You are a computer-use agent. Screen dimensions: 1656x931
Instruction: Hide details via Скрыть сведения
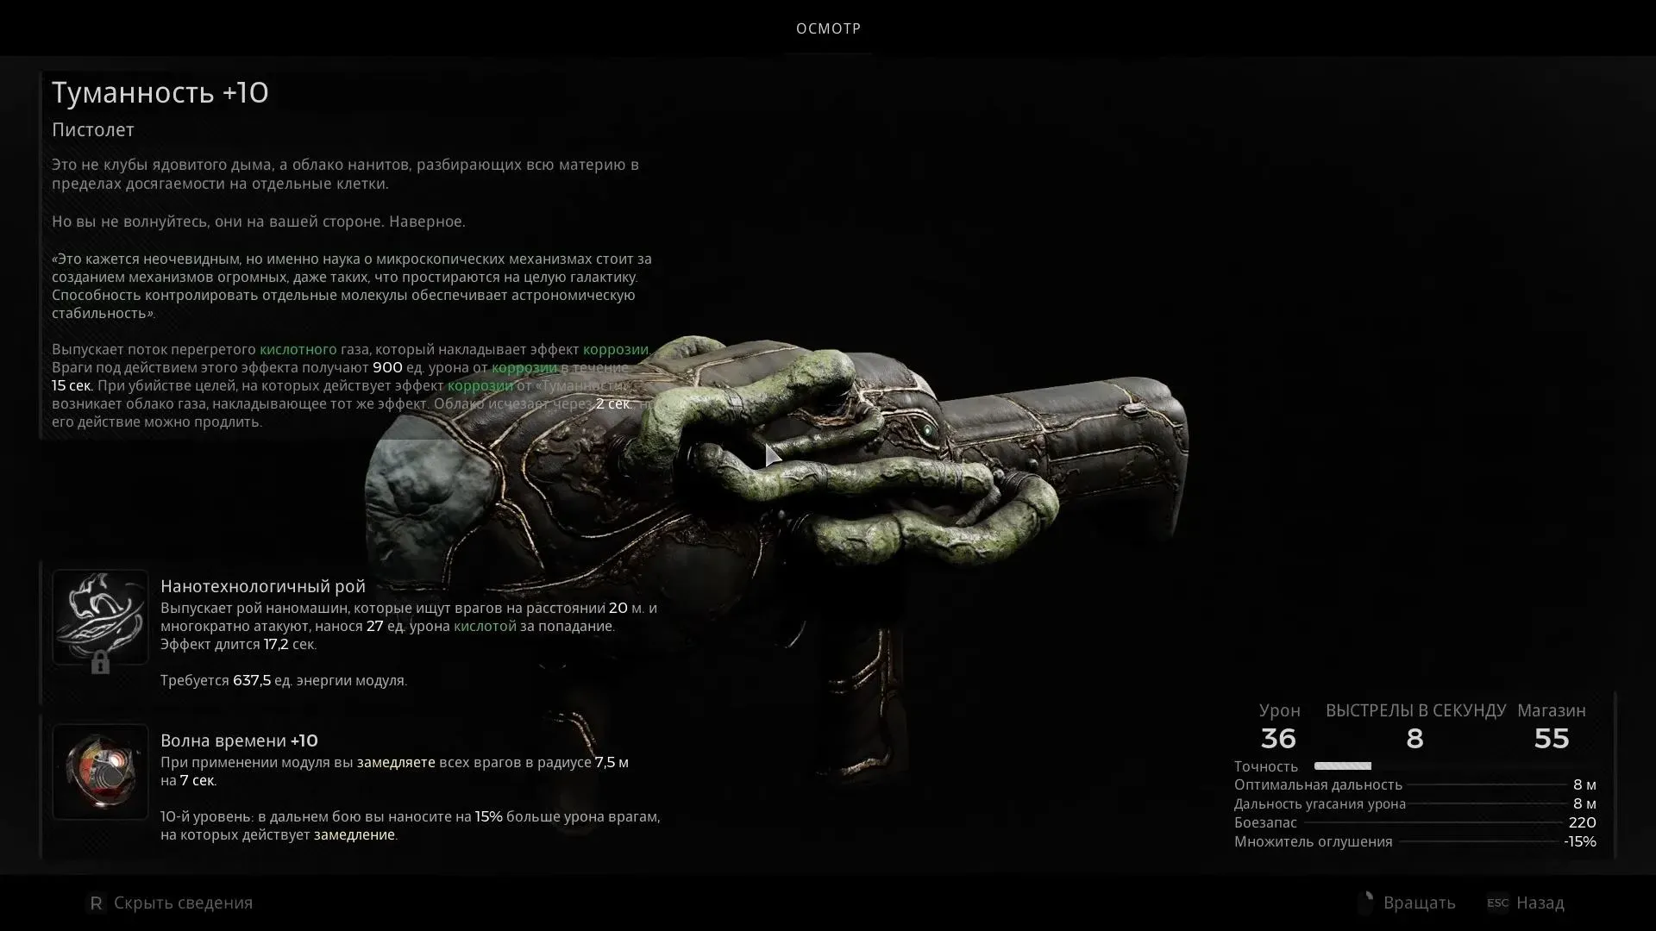[183, 903]
